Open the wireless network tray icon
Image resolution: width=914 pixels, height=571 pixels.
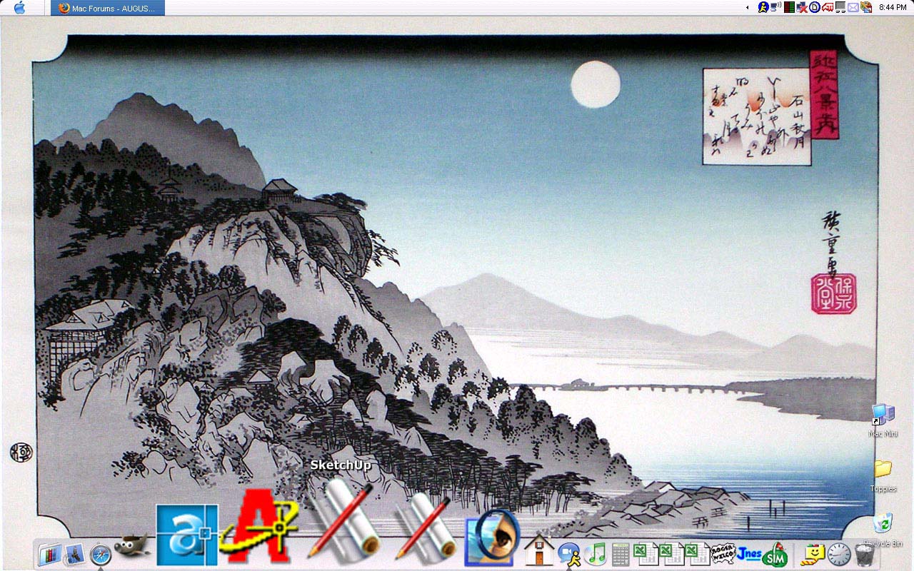[775, 7]
